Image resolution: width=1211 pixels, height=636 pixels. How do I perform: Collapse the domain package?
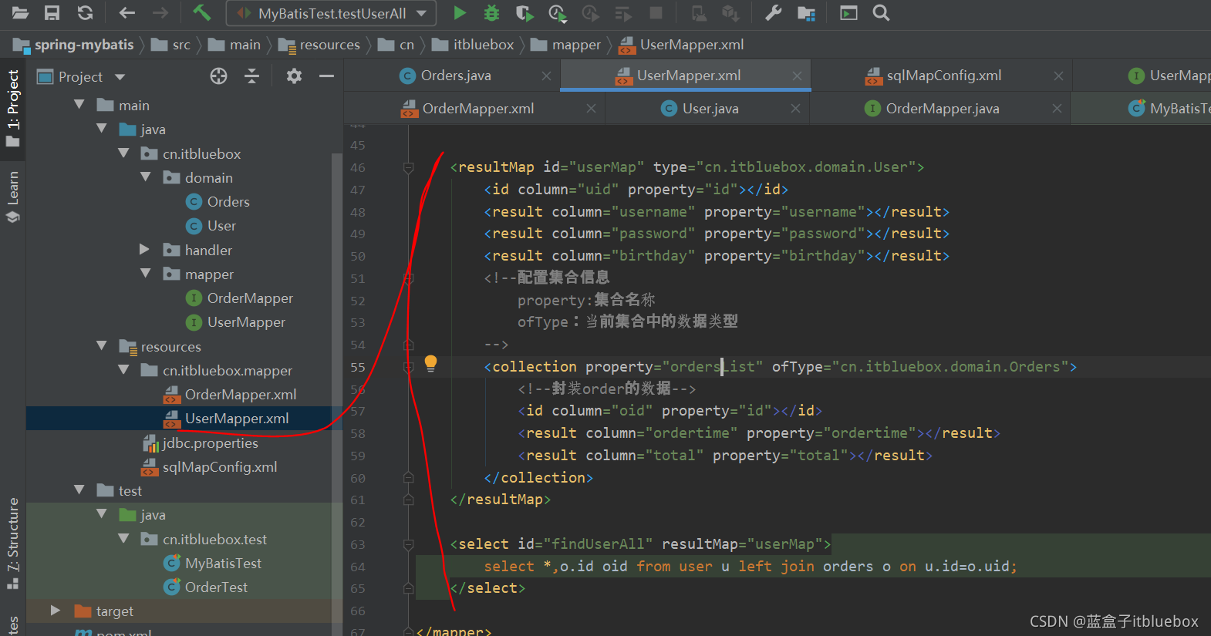click(145, 177)
